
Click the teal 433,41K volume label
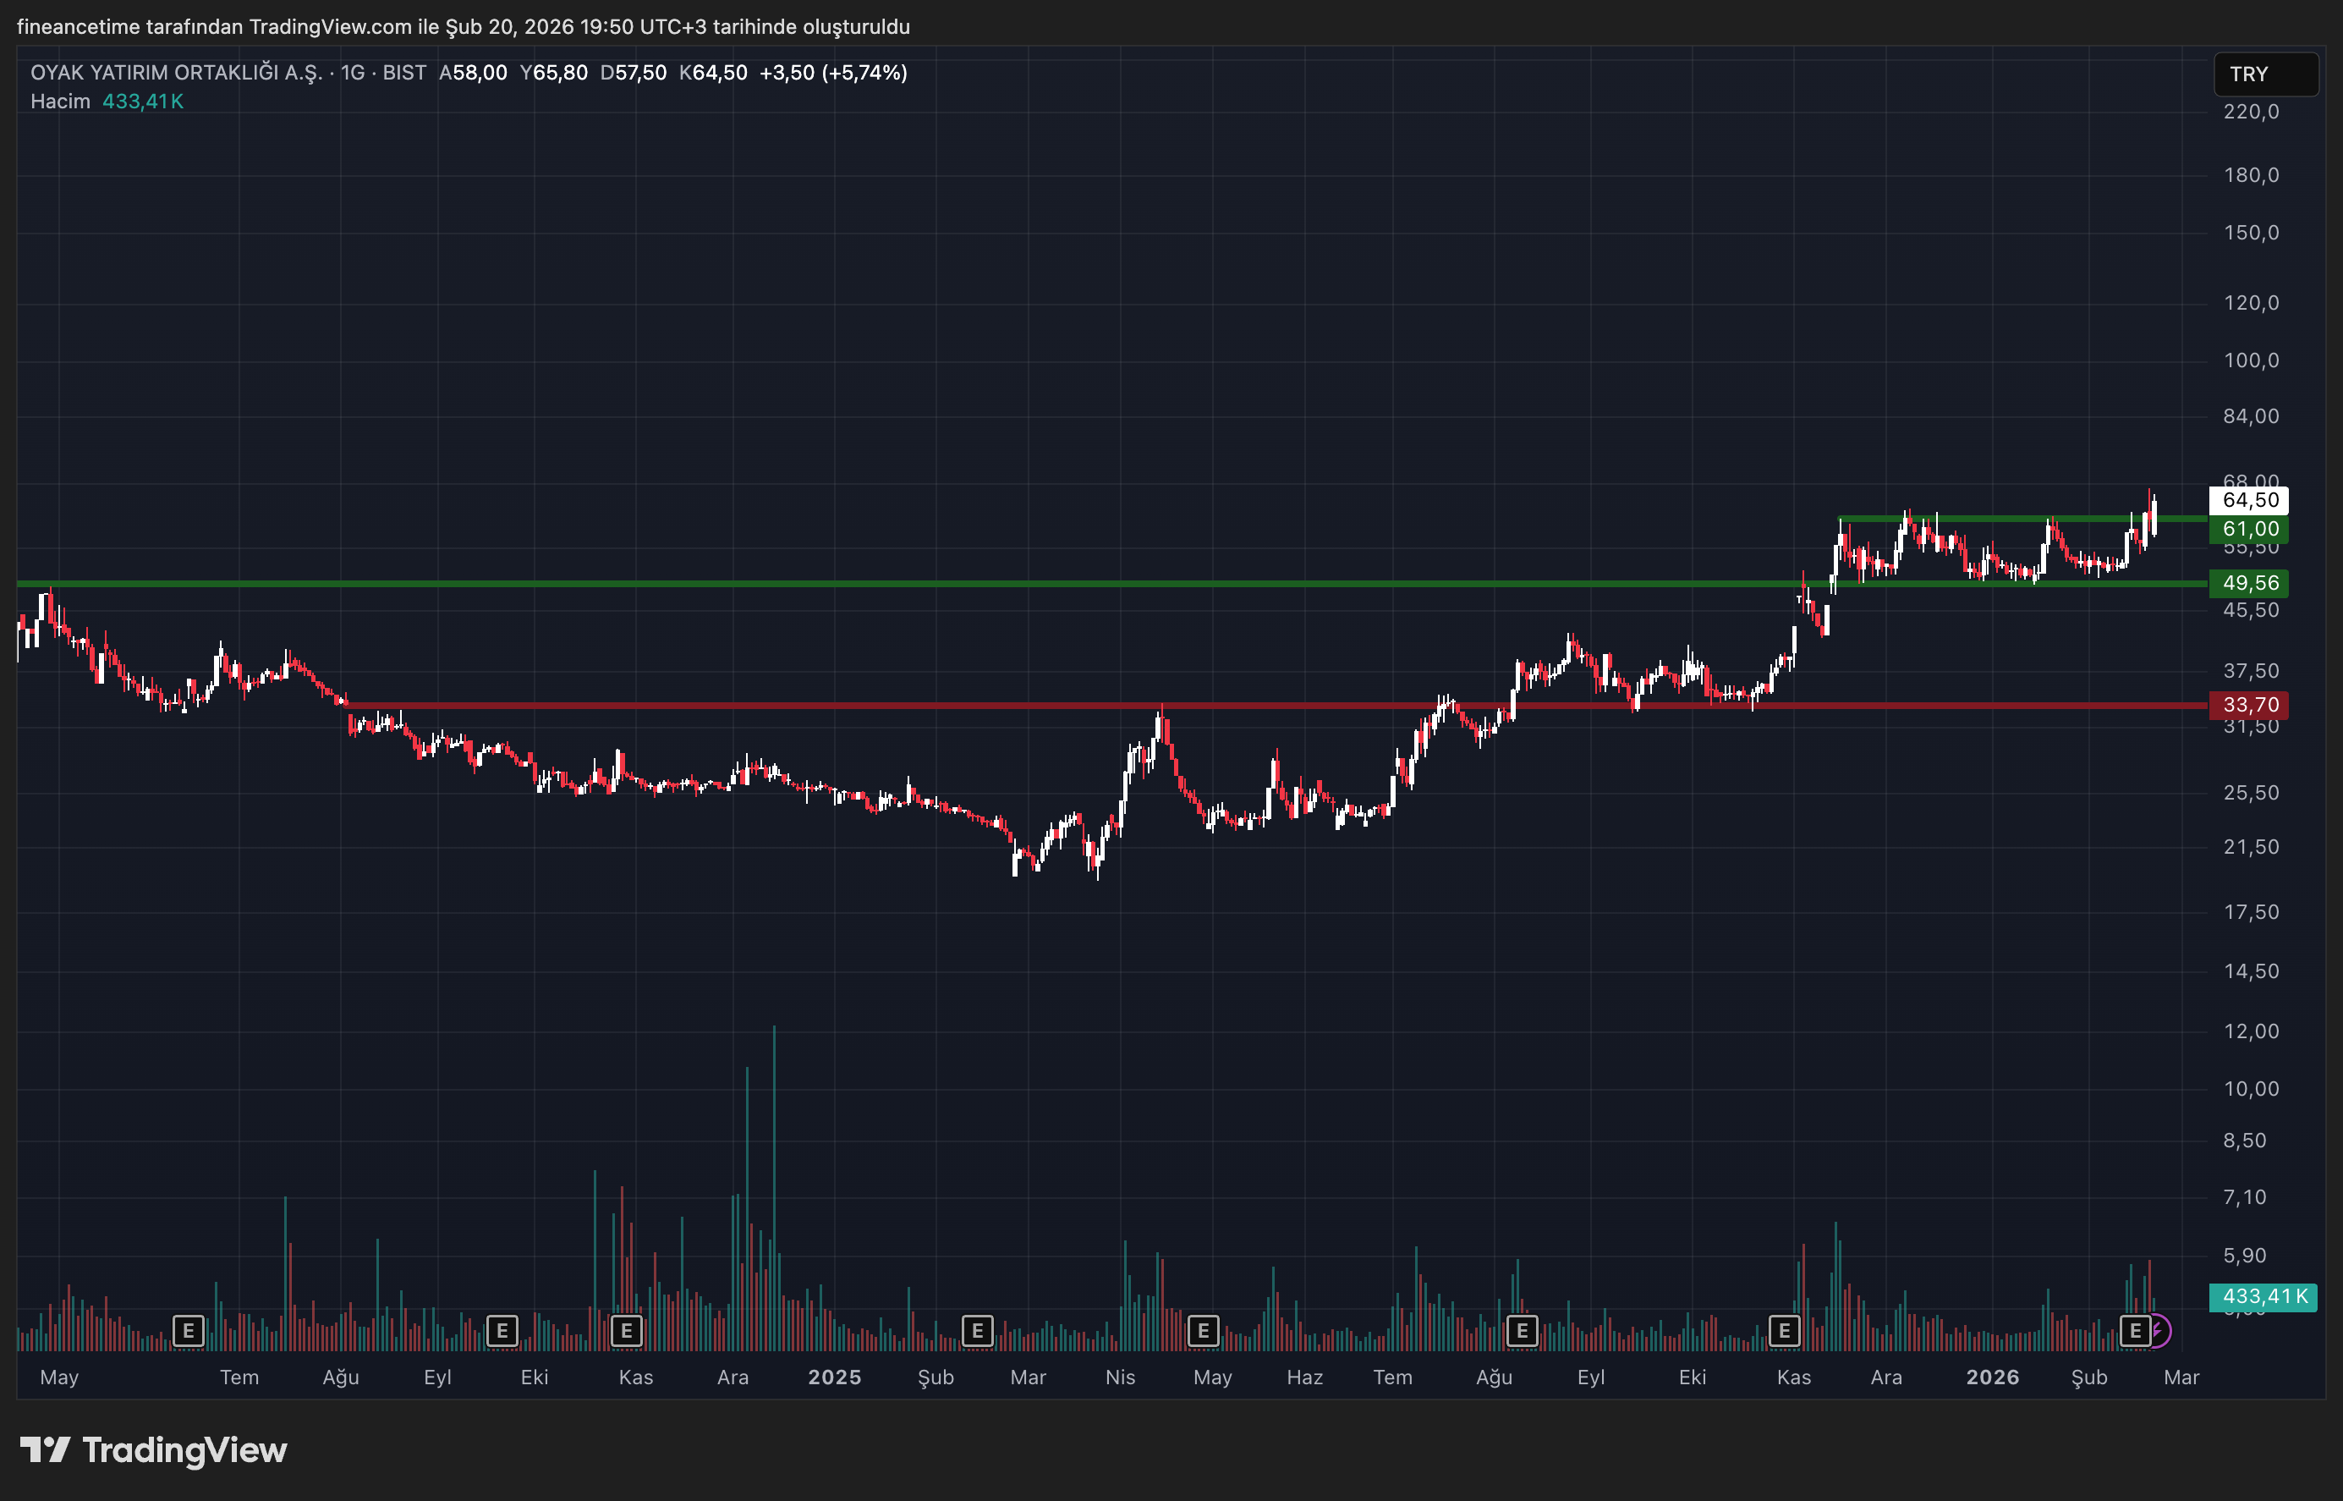point(2263,1296)
